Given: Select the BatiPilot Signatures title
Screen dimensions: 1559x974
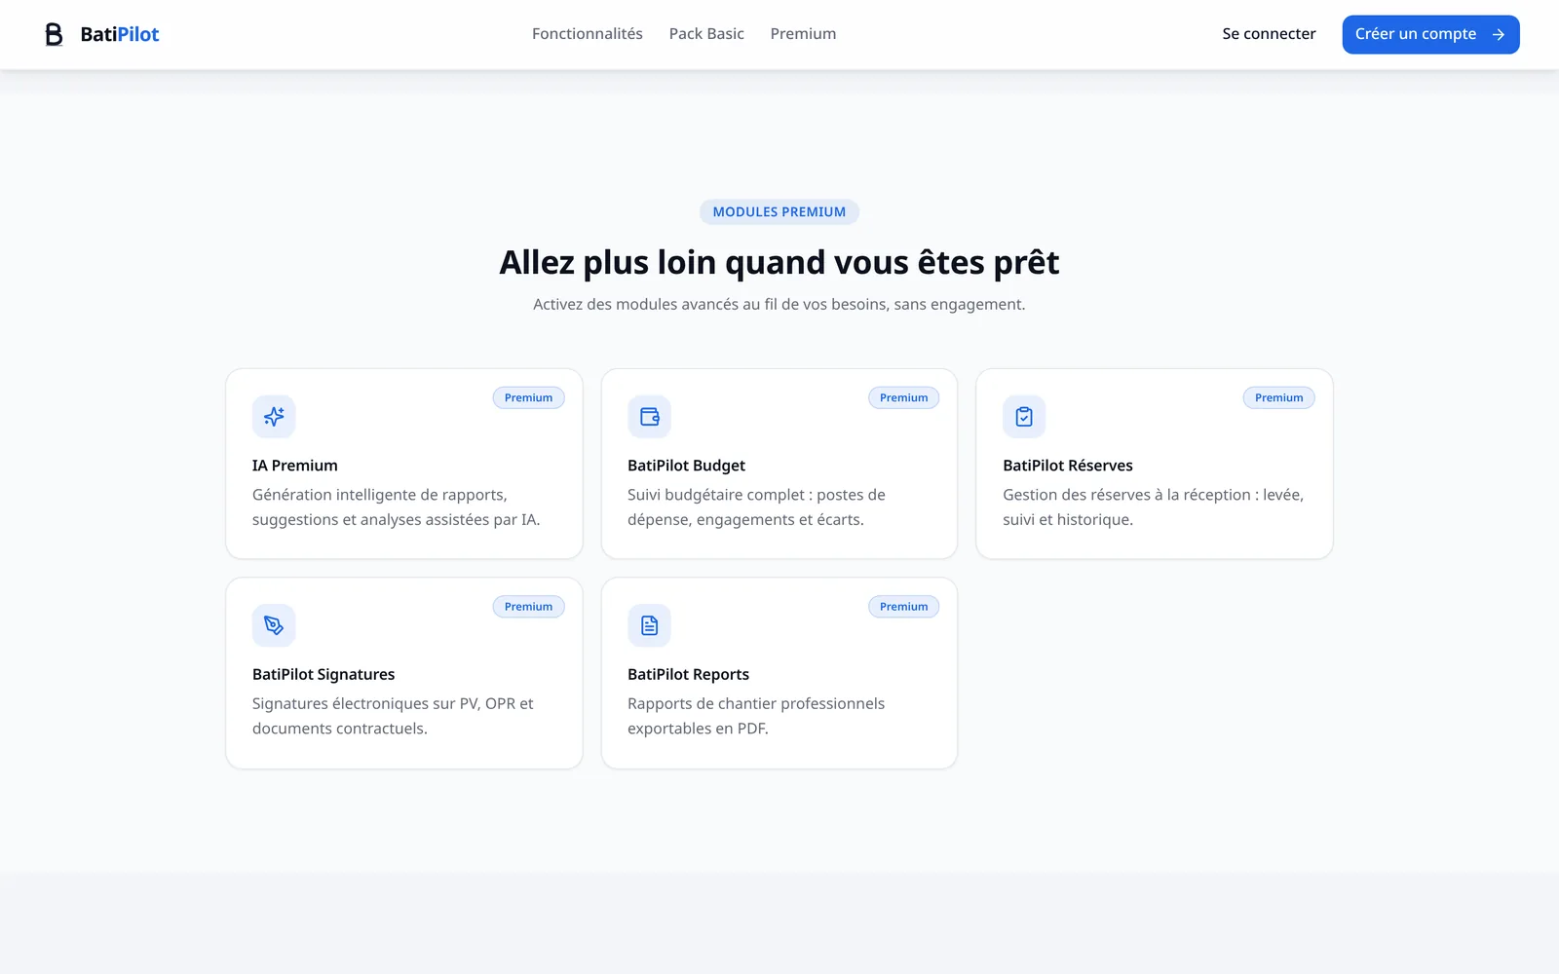Looking at the screenshot, I should tap(323, 674).
